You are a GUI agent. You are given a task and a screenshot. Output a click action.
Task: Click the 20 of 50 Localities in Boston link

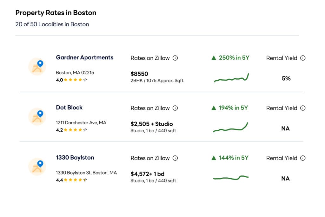pos(52,24)
